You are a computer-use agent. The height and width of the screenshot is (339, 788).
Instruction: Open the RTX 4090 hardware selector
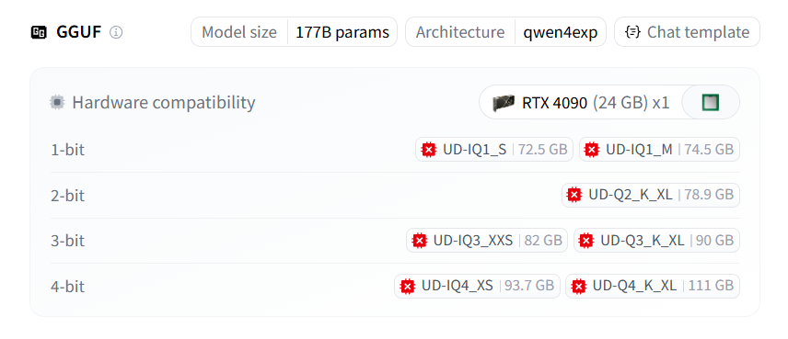click(x=581, y=102)
